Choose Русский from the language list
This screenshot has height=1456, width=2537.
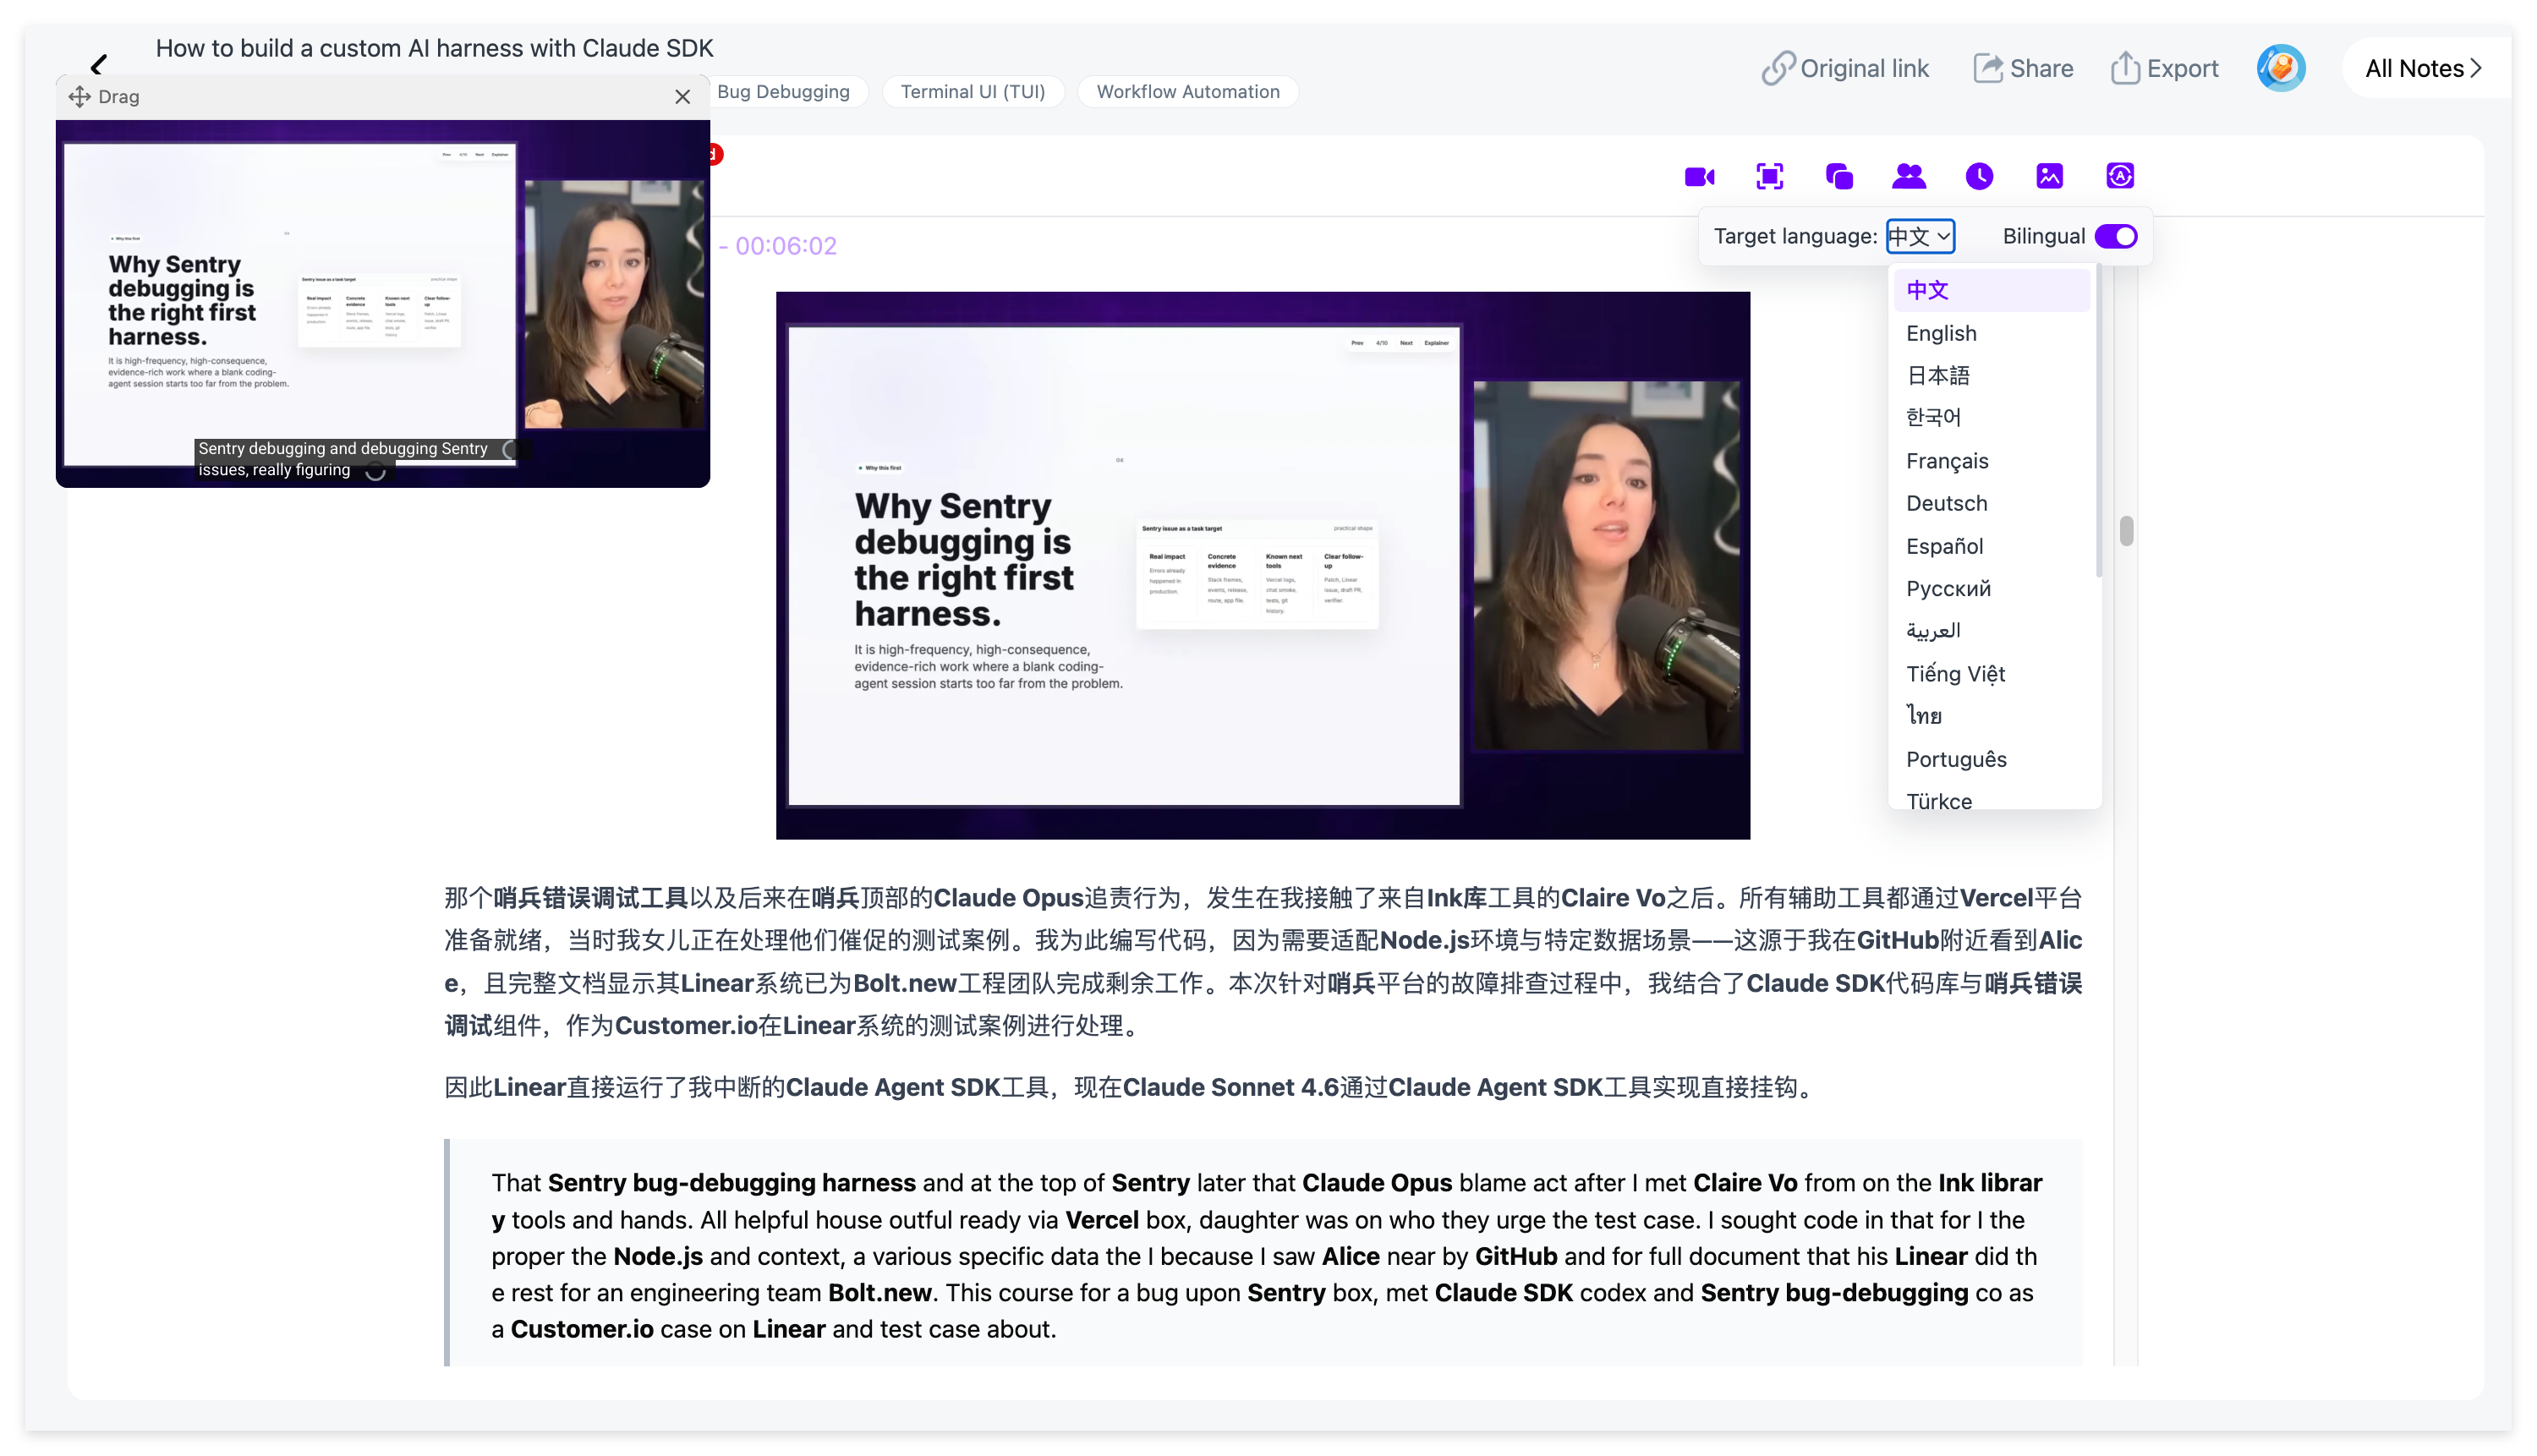coord(1991,588)
